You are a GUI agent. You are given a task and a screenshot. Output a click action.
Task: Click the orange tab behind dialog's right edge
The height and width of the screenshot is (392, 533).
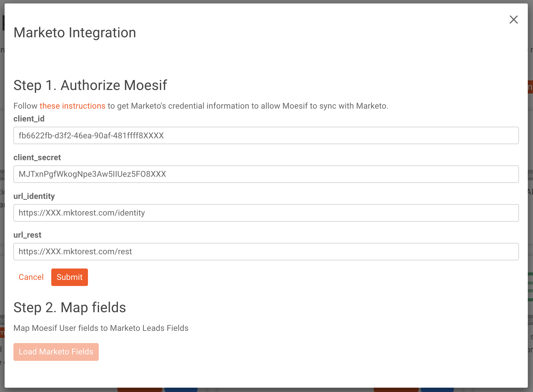tap(530, 87)
